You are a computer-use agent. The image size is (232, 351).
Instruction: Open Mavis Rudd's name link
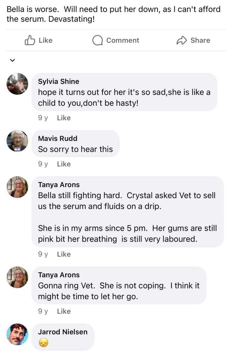58,139
